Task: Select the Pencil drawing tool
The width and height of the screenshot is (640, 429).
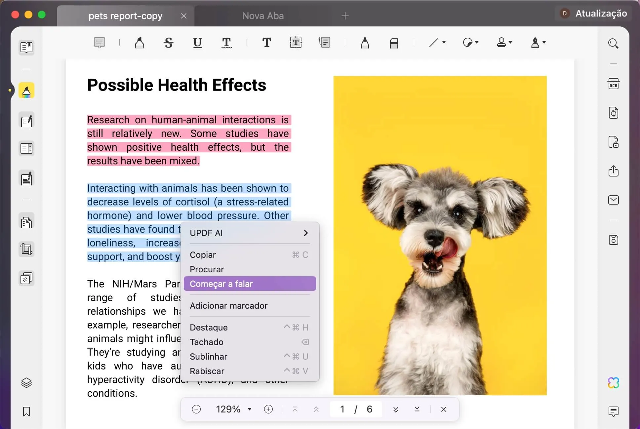Action: click(365, 43)
